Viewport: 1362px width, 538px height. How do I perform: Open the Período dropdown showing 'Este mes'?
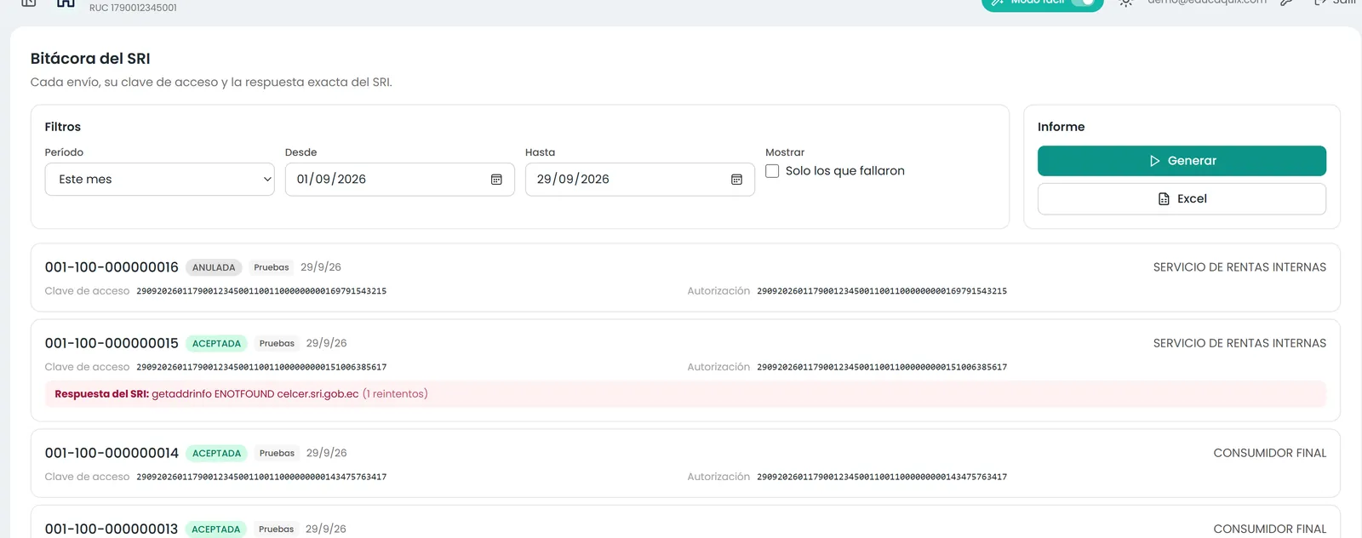[160, 180]
